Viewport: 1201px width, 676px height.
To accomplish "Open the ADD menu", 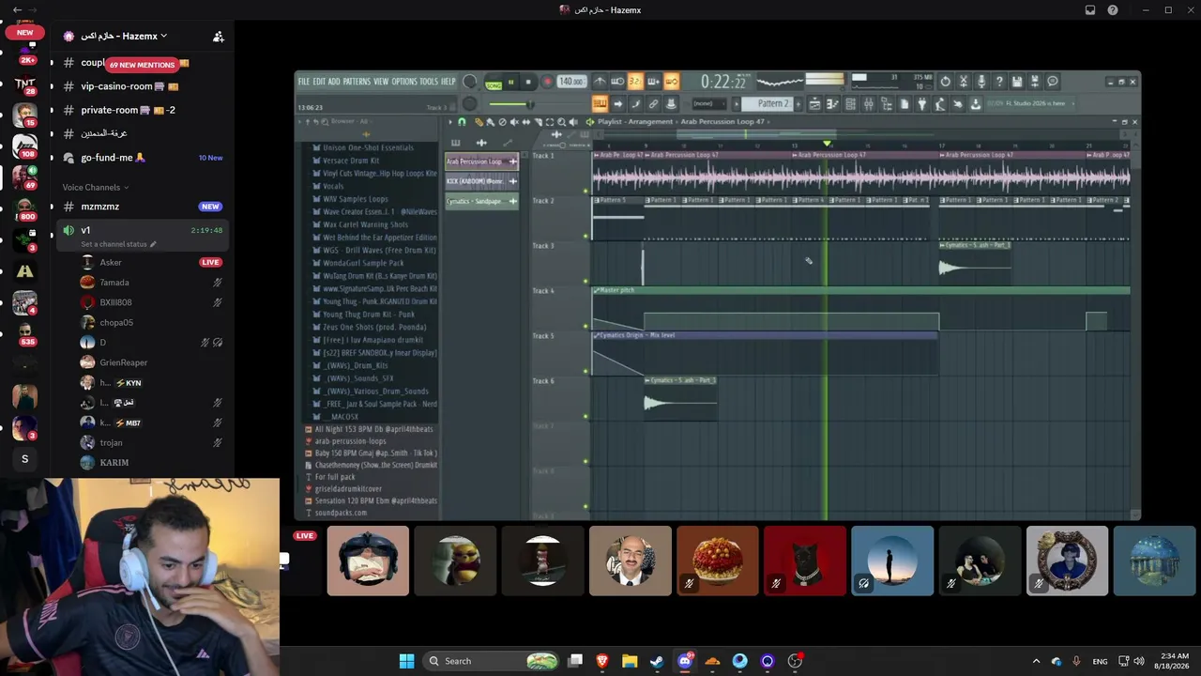I will (x=335, y=82).
